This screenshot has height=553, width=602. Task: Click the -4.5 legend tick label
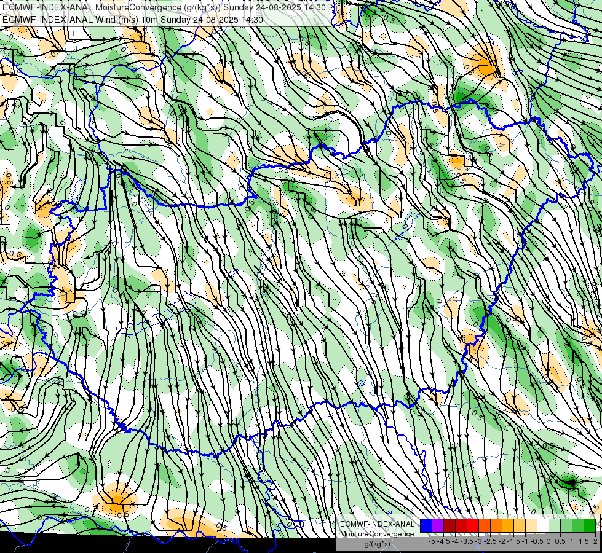[x=443, y=541]
